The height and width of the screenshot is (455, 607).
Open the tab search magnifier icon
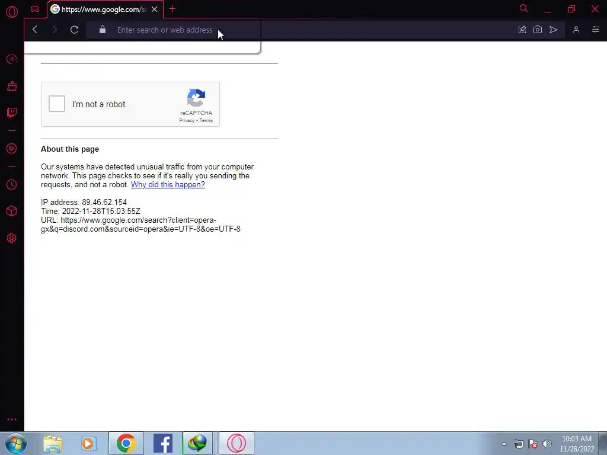pyautogui.click(x=524, y=8)
